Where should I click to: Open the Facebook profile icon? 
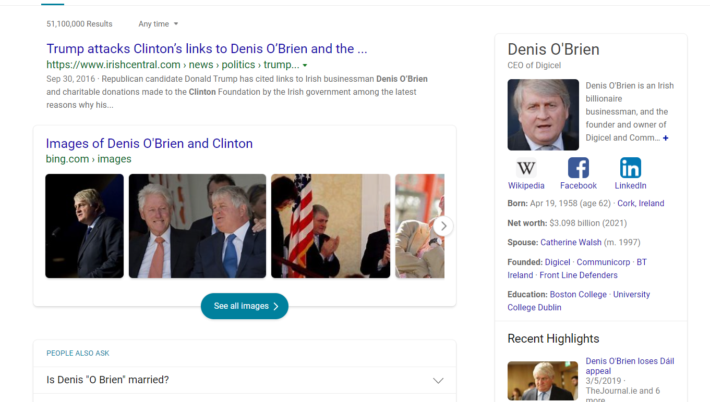(x=578, y=169)
